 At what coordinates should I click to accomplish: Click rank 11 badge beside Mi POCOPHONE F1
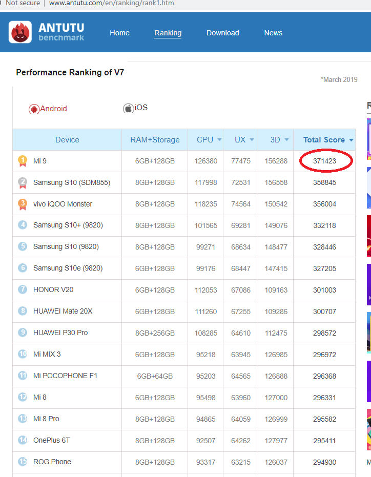23,376
